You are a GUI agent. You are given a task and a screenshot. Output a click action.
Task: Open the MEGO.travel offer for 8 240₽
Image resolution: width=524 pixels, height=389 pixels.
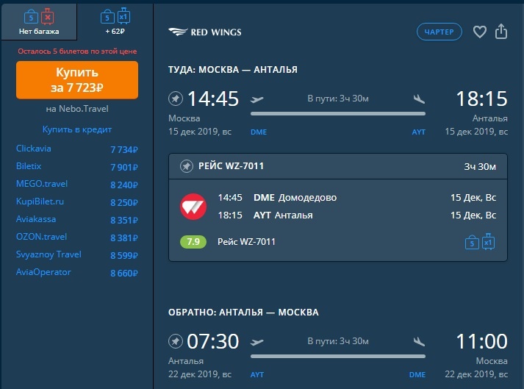click(x=77, y=185)
